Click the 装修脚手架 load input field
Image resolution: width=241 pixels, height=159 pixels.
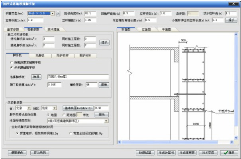tap(49, 46)
